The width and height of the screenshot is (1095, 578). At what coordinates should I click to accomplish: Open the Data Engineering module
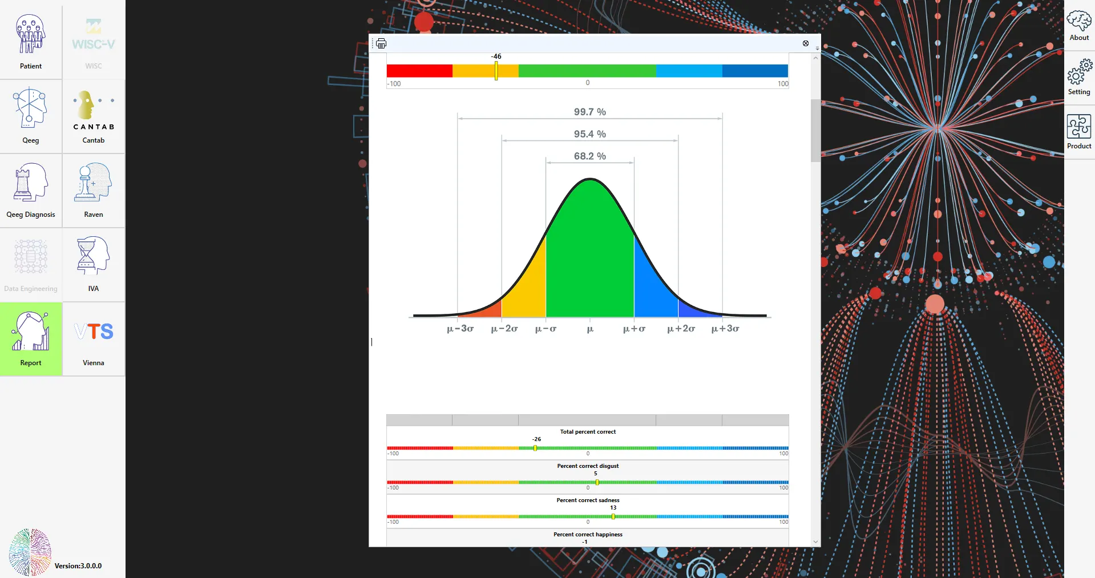31,264
